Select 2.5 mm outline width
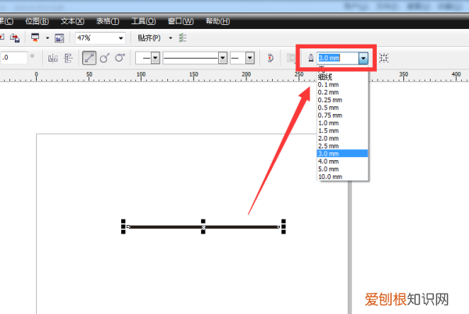Image resolution: width=469 pixels, height=314 pixels. pyautogui.click(x=342, y=146)
